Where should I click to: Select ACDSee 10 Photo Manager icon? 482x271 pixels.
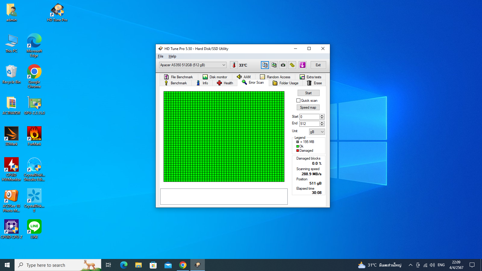[11, 201]
